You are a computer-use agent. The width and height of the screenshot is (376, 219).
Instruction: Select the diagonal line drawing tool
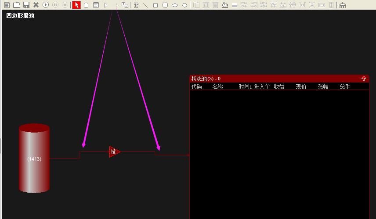point(145,5)
